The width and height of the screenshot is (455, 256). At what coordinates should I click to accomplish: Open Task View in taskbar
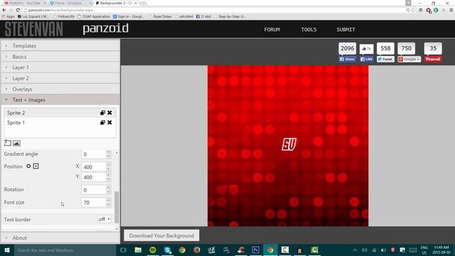(123, 250)
